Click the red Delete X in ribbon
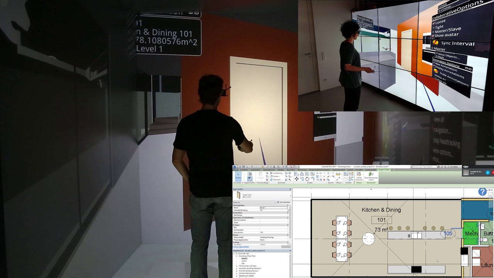Image resolution: width=494 pixels, height=278 pixels. (x=324, y=180)
